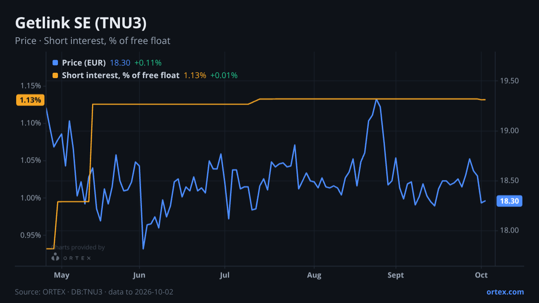Click the orange 1.13% axis marker badge
Screen dimensions: 539x303
(31, 100)
